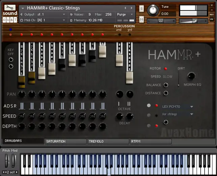The height and width of the screenshot is (176, 217).
Task: Click the BALANCE knob
Action: 166,85
